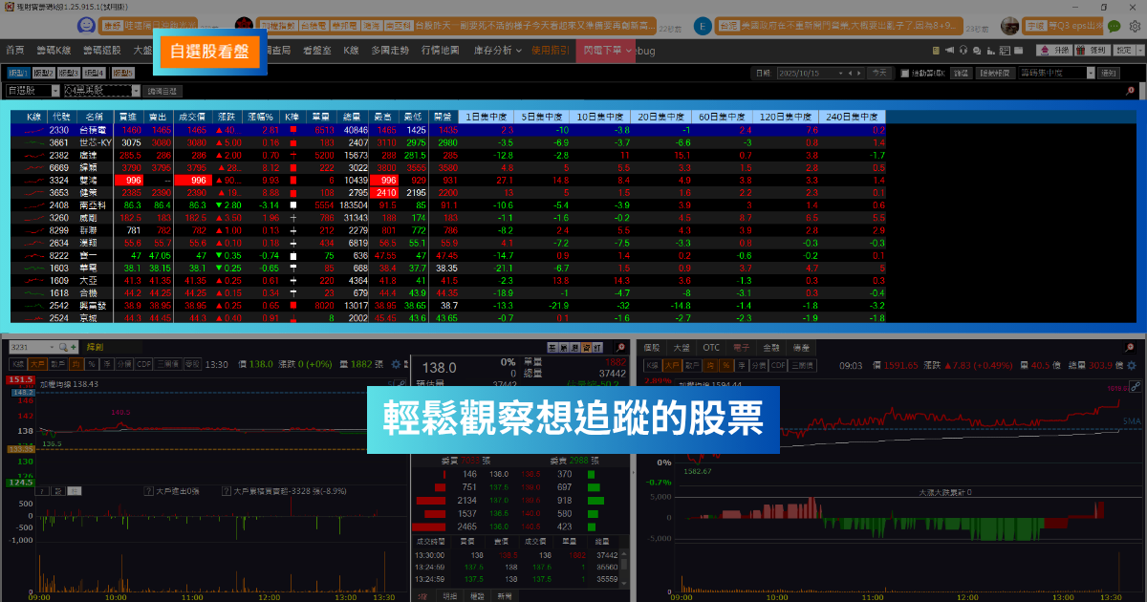
Task: Switch to the 傳產 tab
Action: (801, 347)
